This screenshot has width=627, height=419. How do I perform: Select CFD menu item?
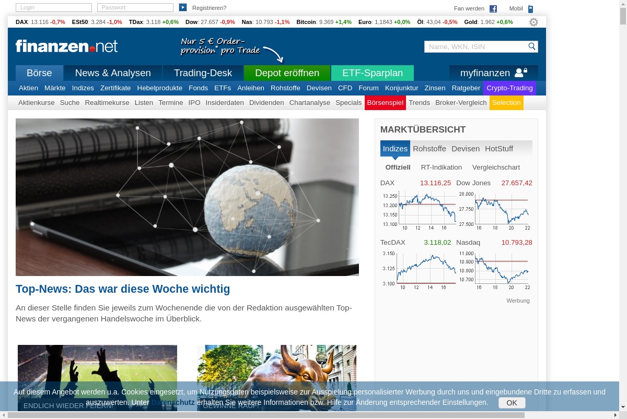point(345,88)
